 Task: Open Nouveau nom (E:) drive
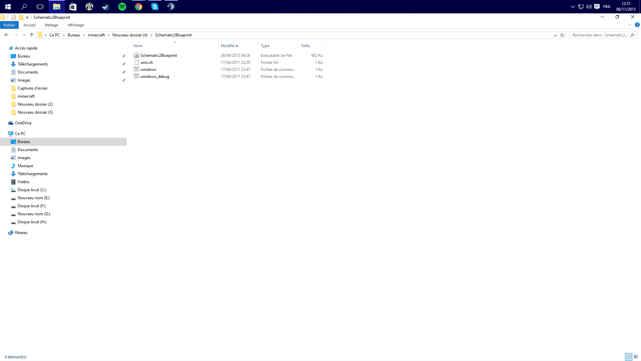(33, 198)
